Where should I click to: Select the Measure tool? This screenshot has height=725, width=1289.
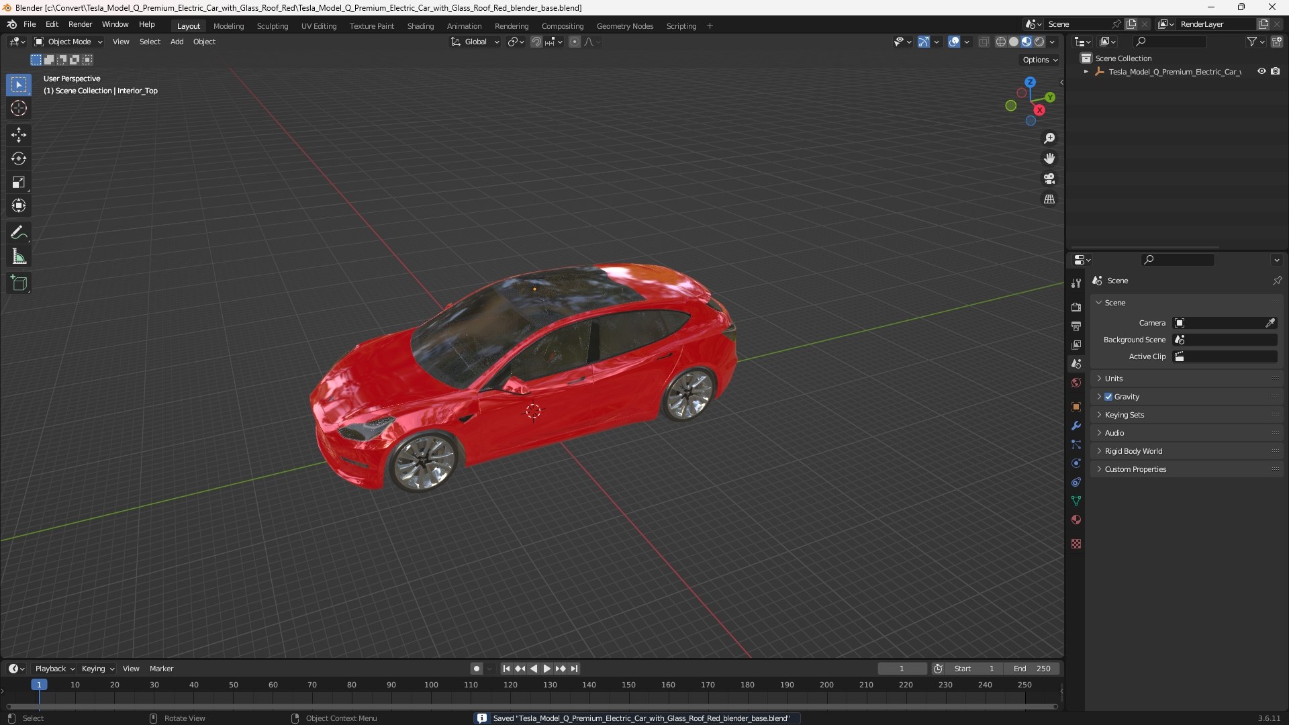click(x=19, y=256)
